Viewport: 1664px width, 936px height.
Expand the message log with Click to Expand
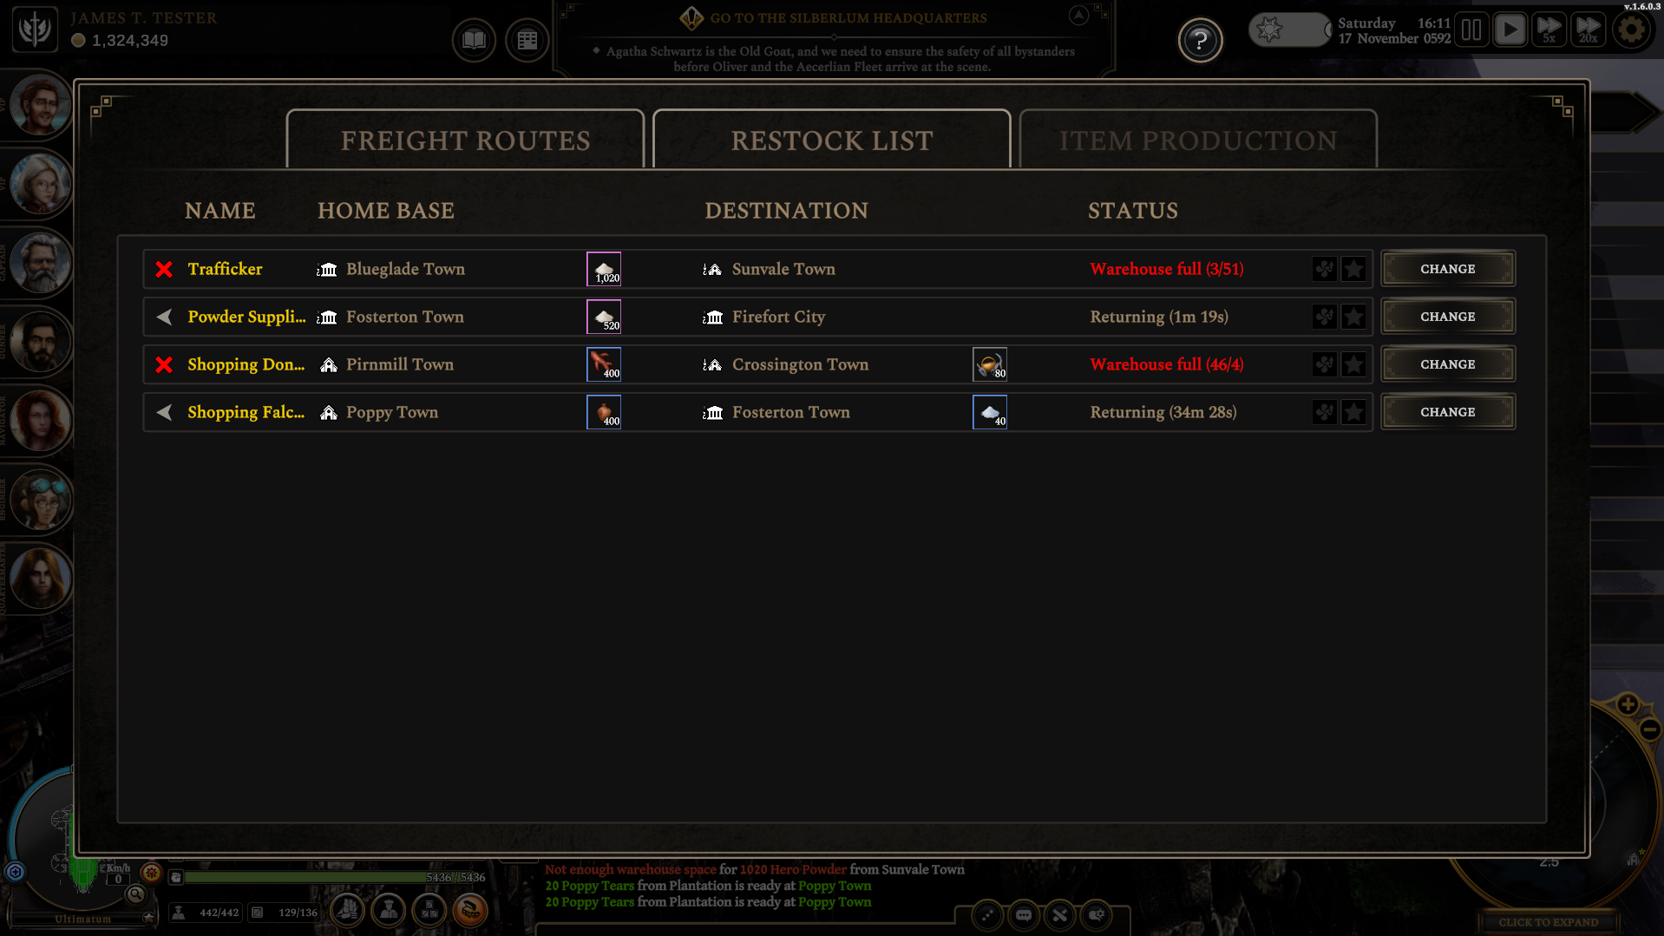pyautogui.click(x=1548, y=922)
